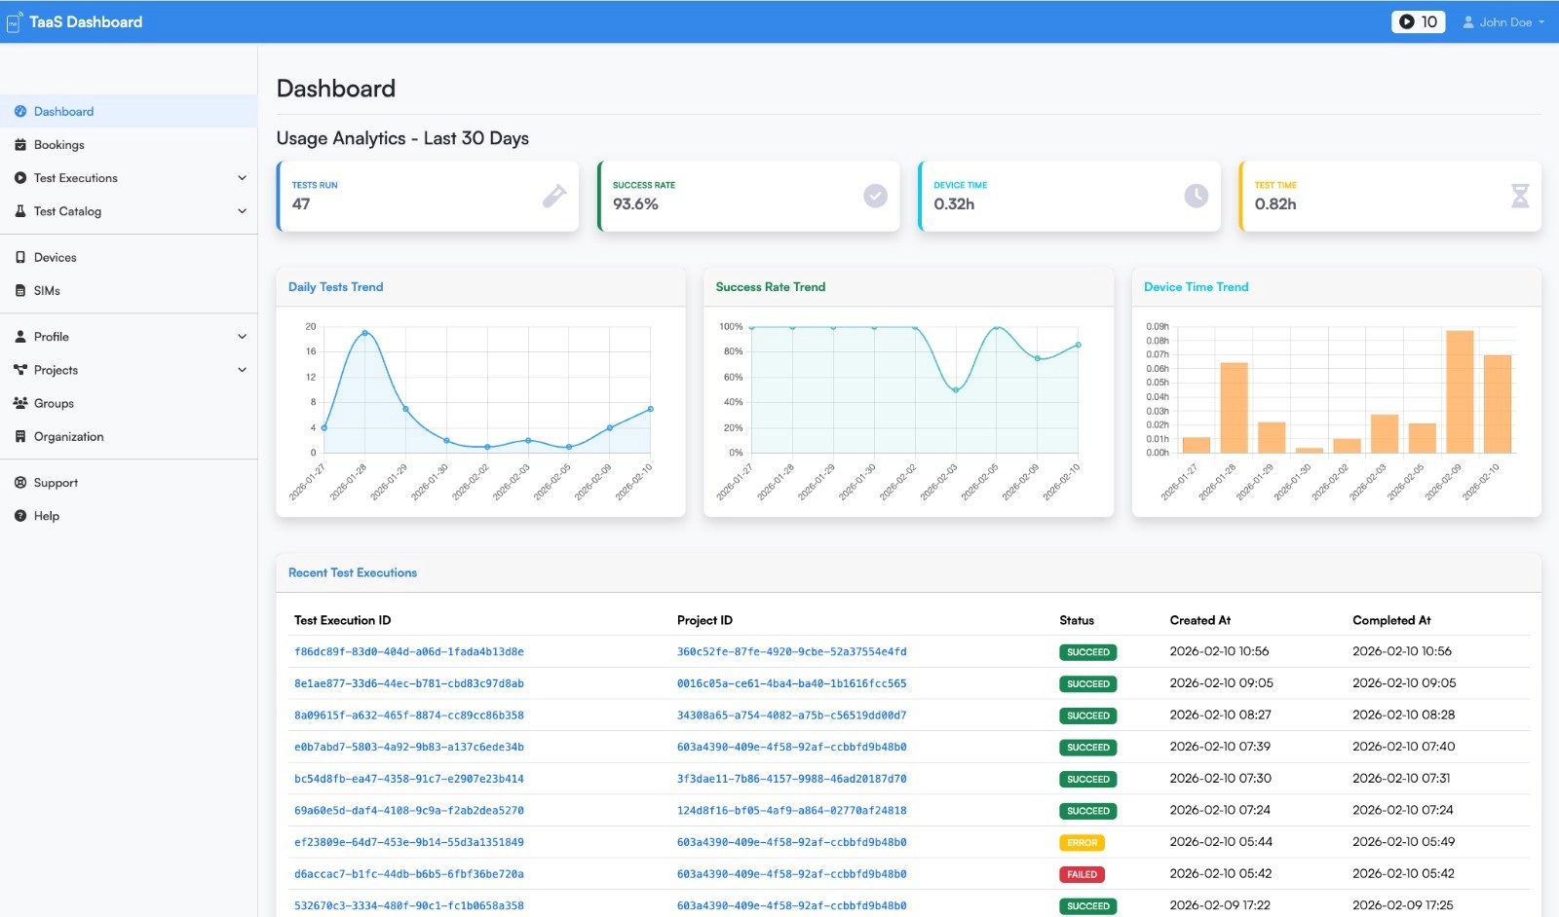Click the ERROR status badge

tap(1082, 843)
